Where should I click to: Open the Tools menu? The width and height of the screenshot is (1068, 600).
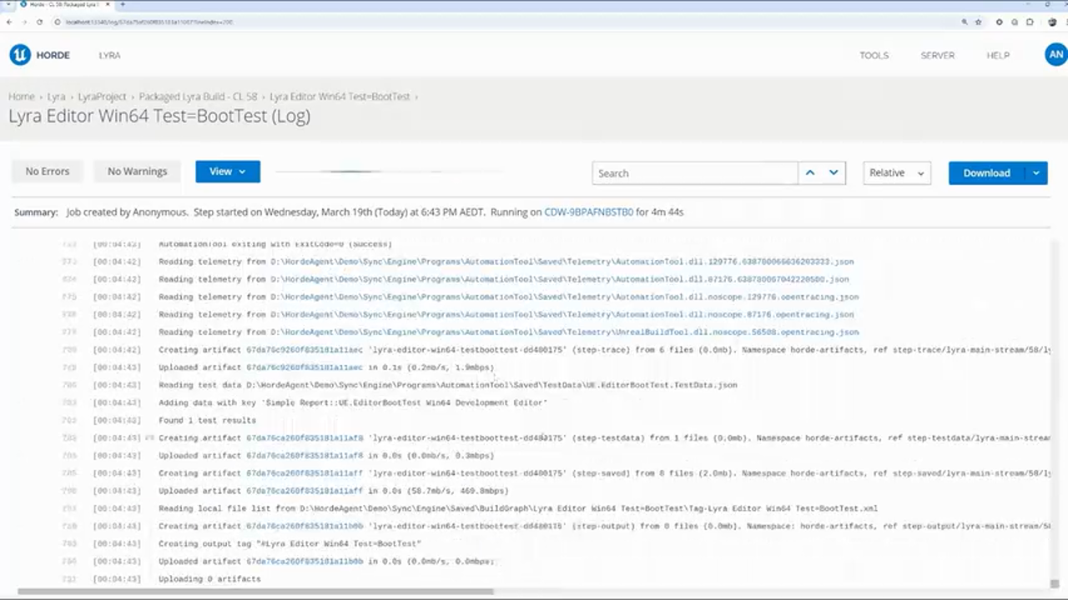click(874, 56)
